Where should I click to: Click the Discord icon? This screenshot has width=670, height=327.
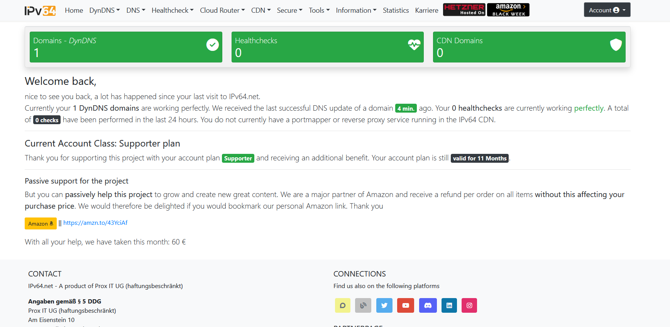tap(428, 305)
